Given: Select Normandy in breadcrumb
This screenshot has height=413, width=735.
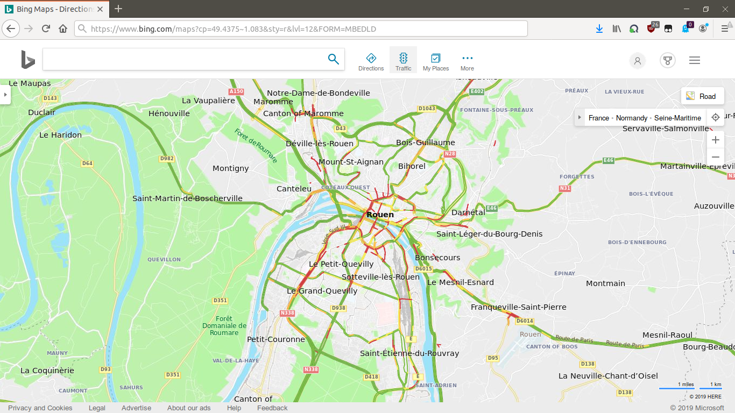Looking at the screenshot, I should click(x=632, y=118).
